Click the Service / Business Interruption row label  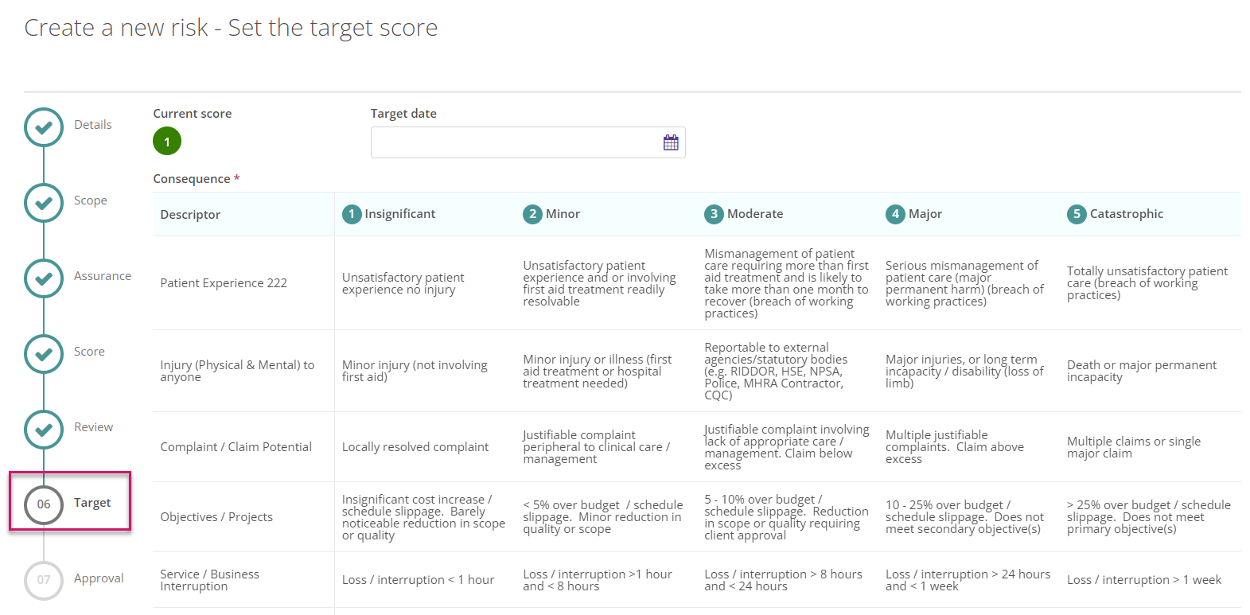point(209,580)
